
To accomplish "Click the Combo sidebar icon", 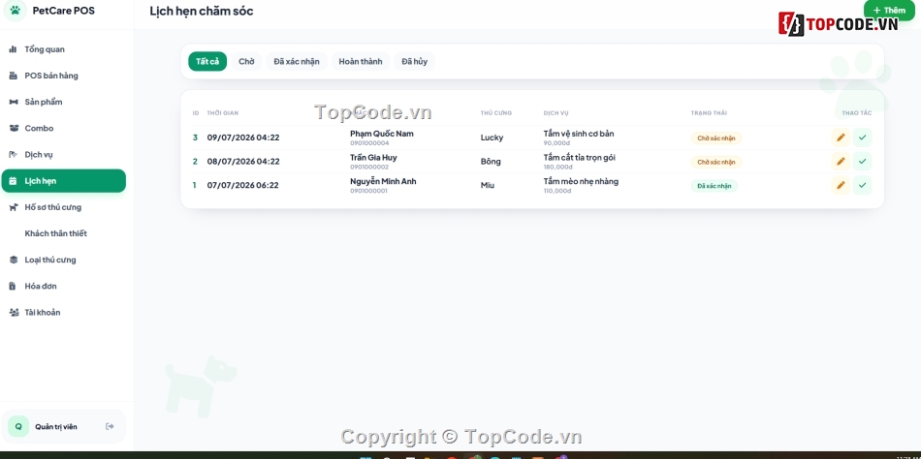I will click(x=13, y=128).
